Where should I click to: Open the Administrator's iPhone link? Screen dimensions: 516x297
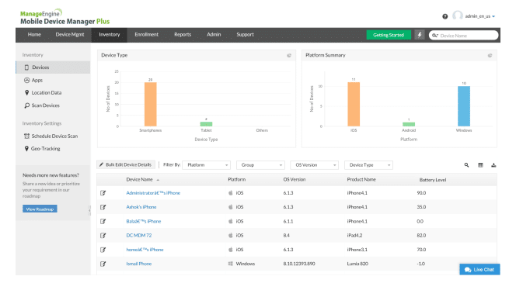pos(153,193)
